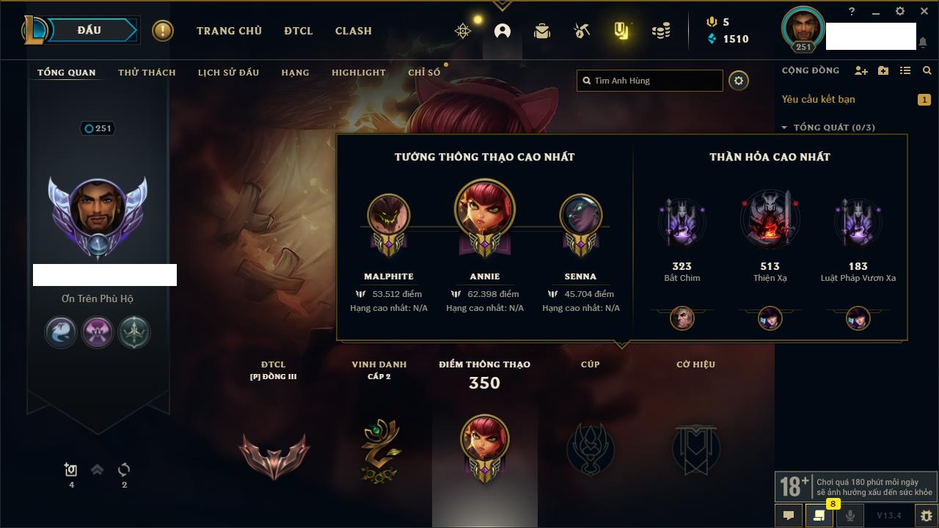The image size is (939, 528).
Task: Open the notifications bell icon
Action: click(922, 43)
